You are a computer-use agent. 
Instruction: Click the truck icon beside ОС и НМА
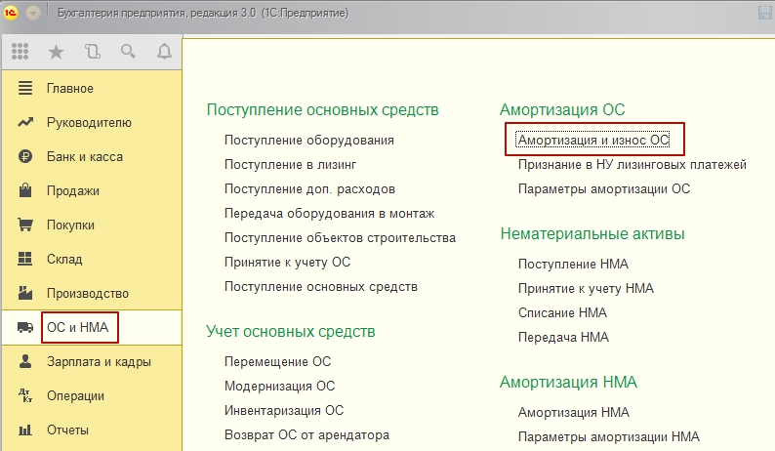coord(25,327)
